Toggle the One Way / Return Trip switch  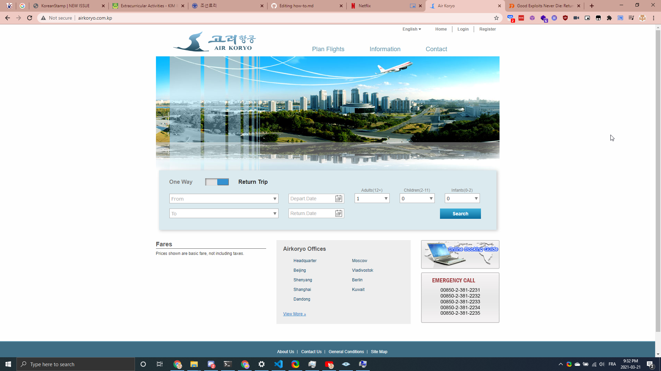(x=217, y=182)
